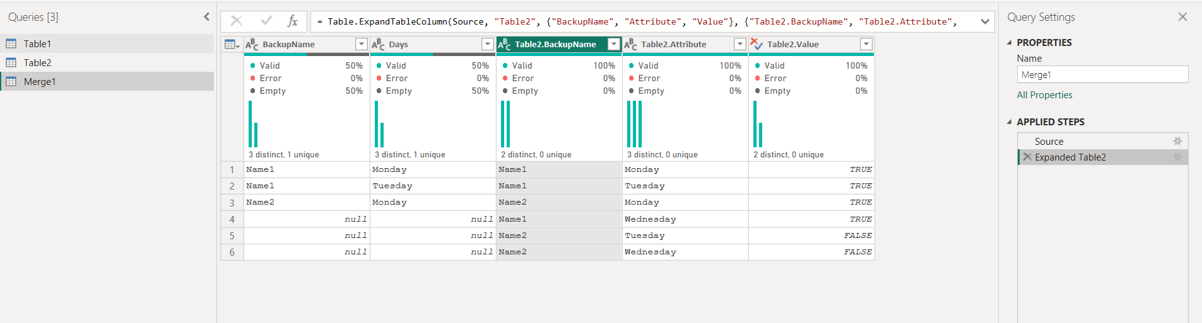Click the Name2 cell in BackupName row 3
The width and height of the screenshot is (1202, 323).
pyautogui.click(x=307, y=202)
